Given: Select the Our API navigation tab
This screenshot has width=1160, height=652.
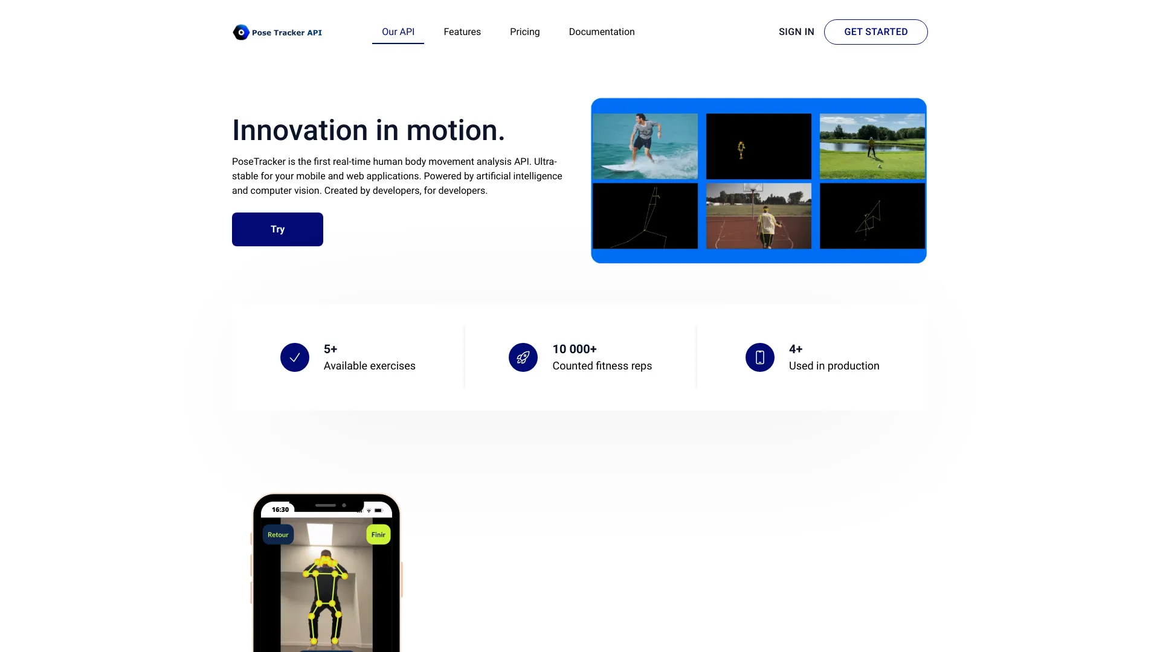Looking at the screenshot, I should [398, 32].
